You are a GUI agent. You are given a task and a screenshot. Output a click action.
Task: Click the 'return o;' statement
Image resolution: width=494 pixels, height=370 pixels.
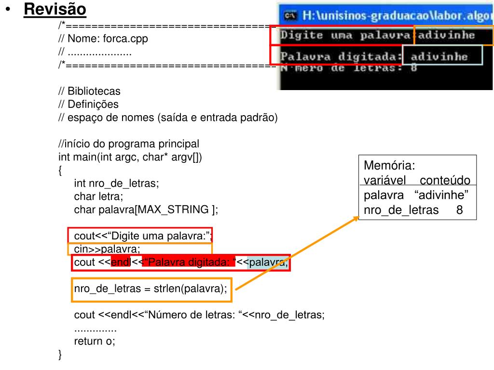coord(95,341)
